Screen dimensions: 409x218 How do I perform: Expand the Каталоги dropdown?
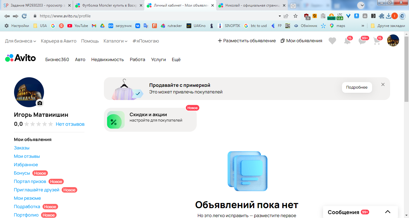tap(116, 41)
